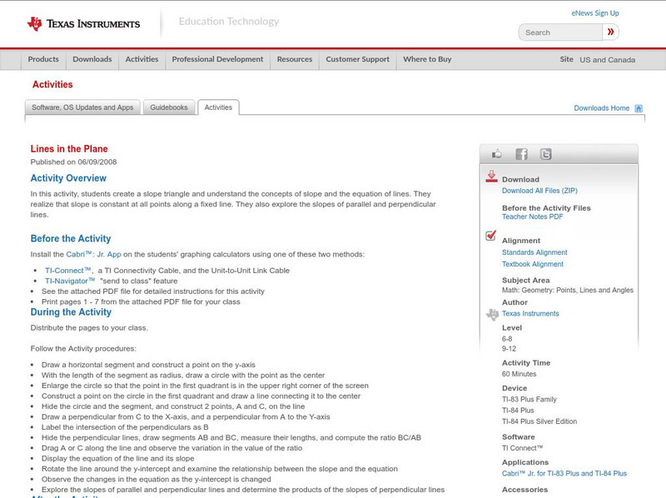Image resolution: width=666 pixels, height=498 pixels.
Task: Open the Teacher Notes PDF
Action: [532, 217]
